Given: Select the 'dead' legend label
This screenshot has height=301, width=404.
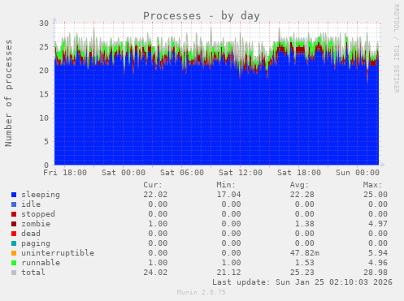Looking at the screenshot, I should [31, 234].
